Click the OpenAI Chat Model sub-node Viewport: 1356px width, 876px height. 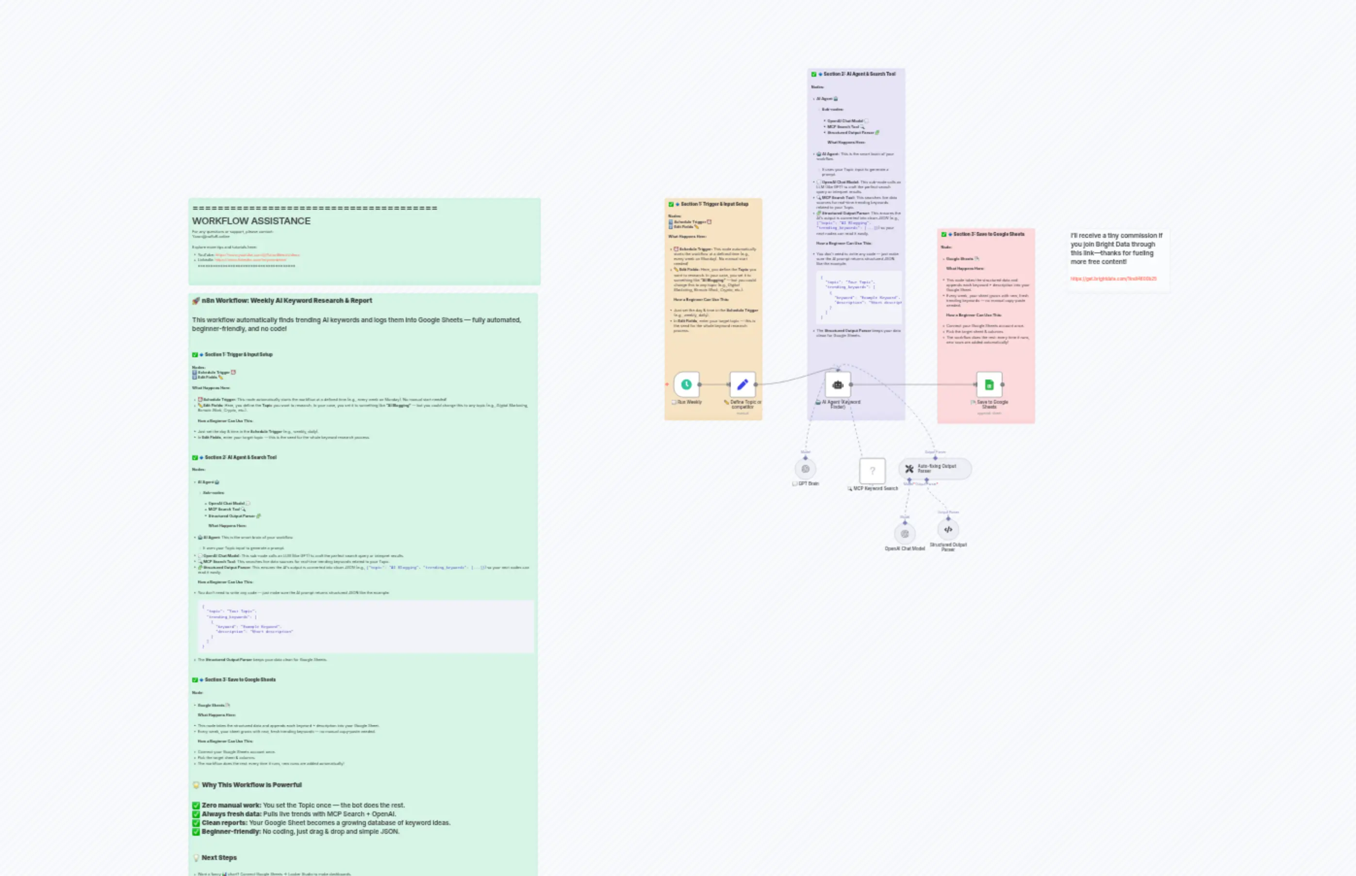[904, 533]
